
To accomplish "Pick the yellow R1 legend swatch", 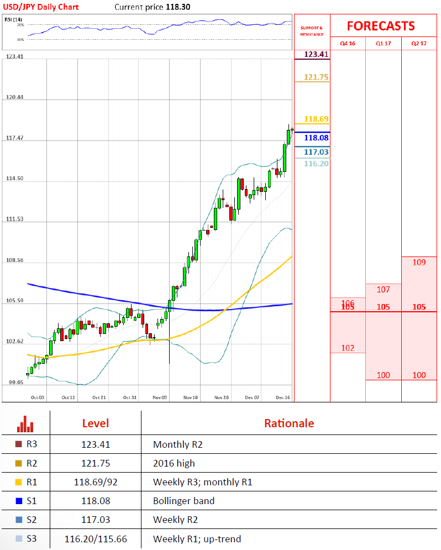I will (x=19, y=482).
